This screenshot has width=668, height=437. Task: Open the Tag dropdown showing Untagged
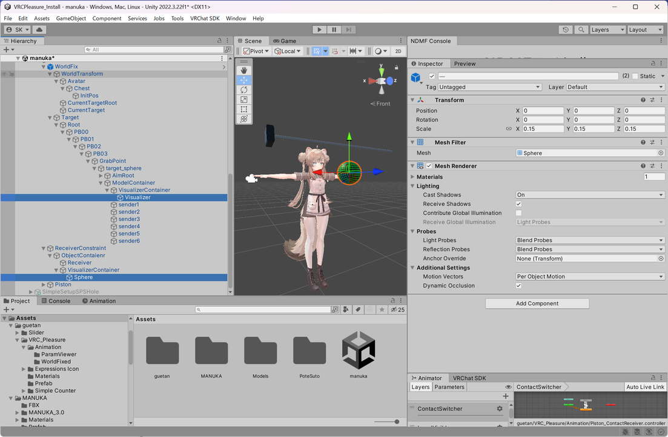coord(489,87)
